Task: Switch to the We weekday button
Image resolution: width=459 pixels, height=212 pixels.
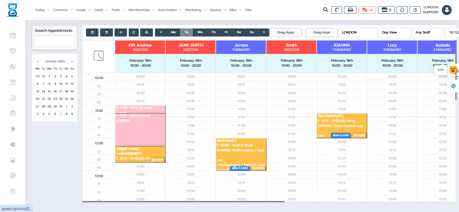Action: click(200, 32)
